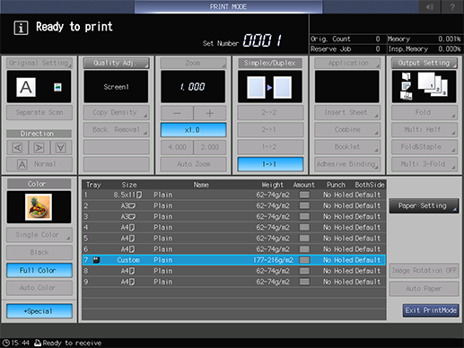The width and height of the screenshot is (464, 348).
Task: Select 2->2 duplex mode
Action: point(270,112)
